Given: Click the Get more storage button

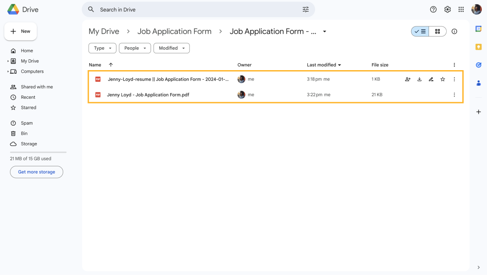Looking at the screenshot, I should (36, 172).
